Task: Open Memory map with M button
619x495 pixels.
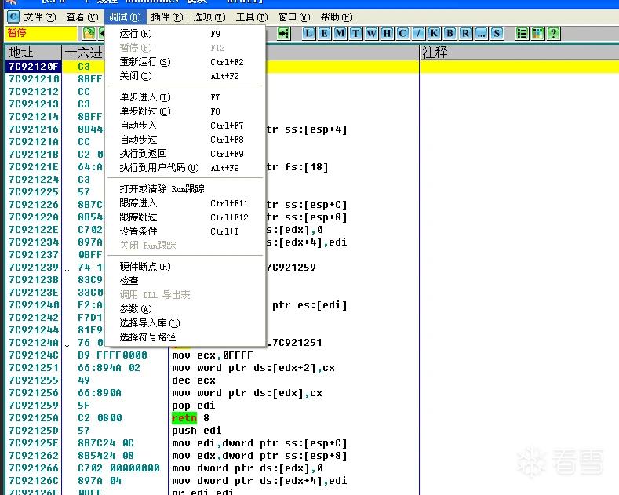Action: coord(340,34)
